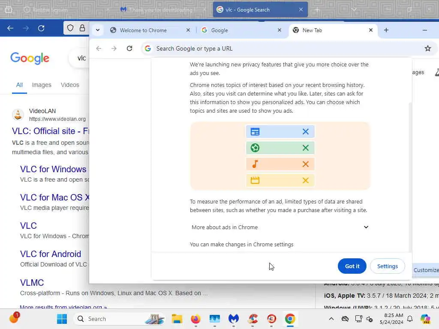The height and width of the screenshot is (329, 439).
Task: Open Settings from the privacy dialog
Action: coord(387,266)
